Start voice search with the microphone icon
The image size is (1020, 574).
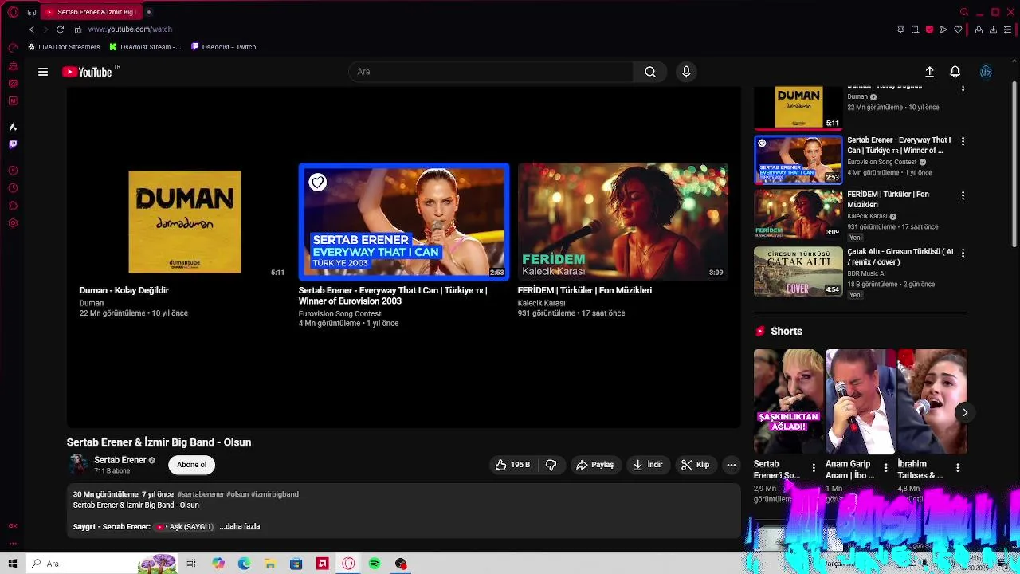pyautogui.click(x=686, y=72)
